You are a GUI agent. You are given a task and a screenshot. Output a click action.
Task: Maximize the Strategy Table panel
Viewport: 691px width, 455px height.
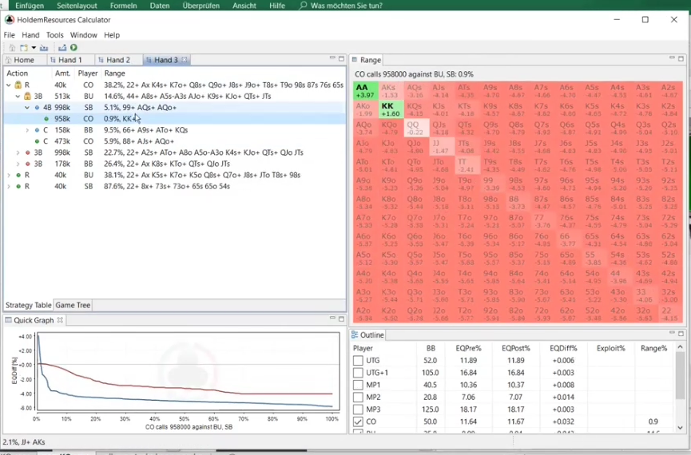click(341, 58)
